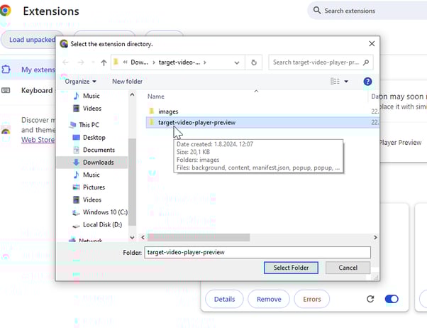Click the Back arrow in file dialog

click(67, 62)
